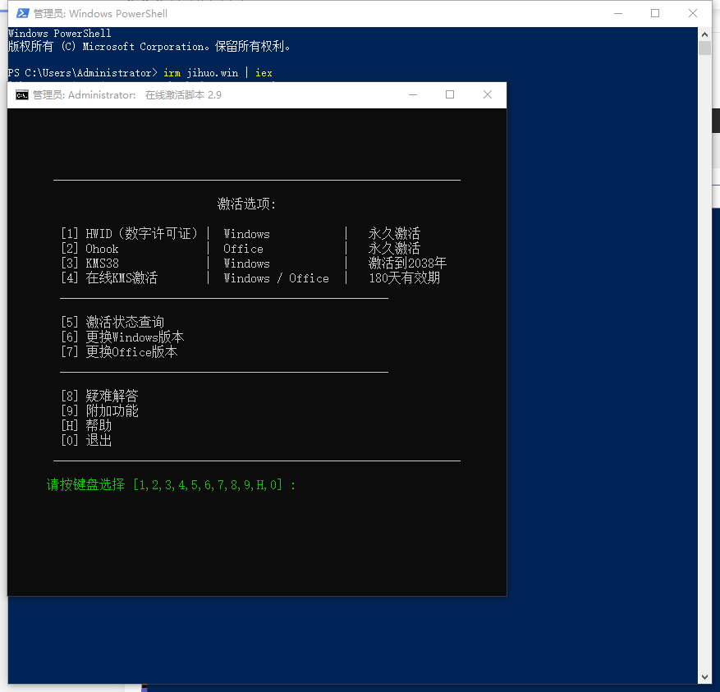Maximize the Windows PowerShell window
This screenshot has height=692, width=720.
tap(655, 13)
